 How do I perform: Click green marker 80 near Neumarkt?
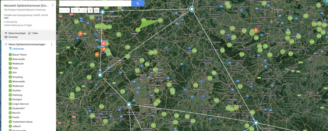(252, 112)
